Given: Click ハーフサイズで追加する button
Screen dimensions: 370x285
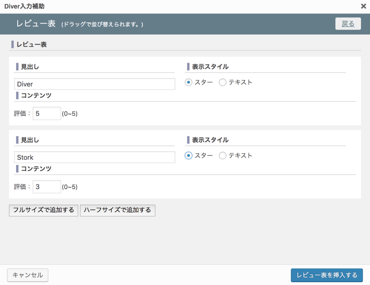Looking at the screenshot, I should click(x=117, y=210).
